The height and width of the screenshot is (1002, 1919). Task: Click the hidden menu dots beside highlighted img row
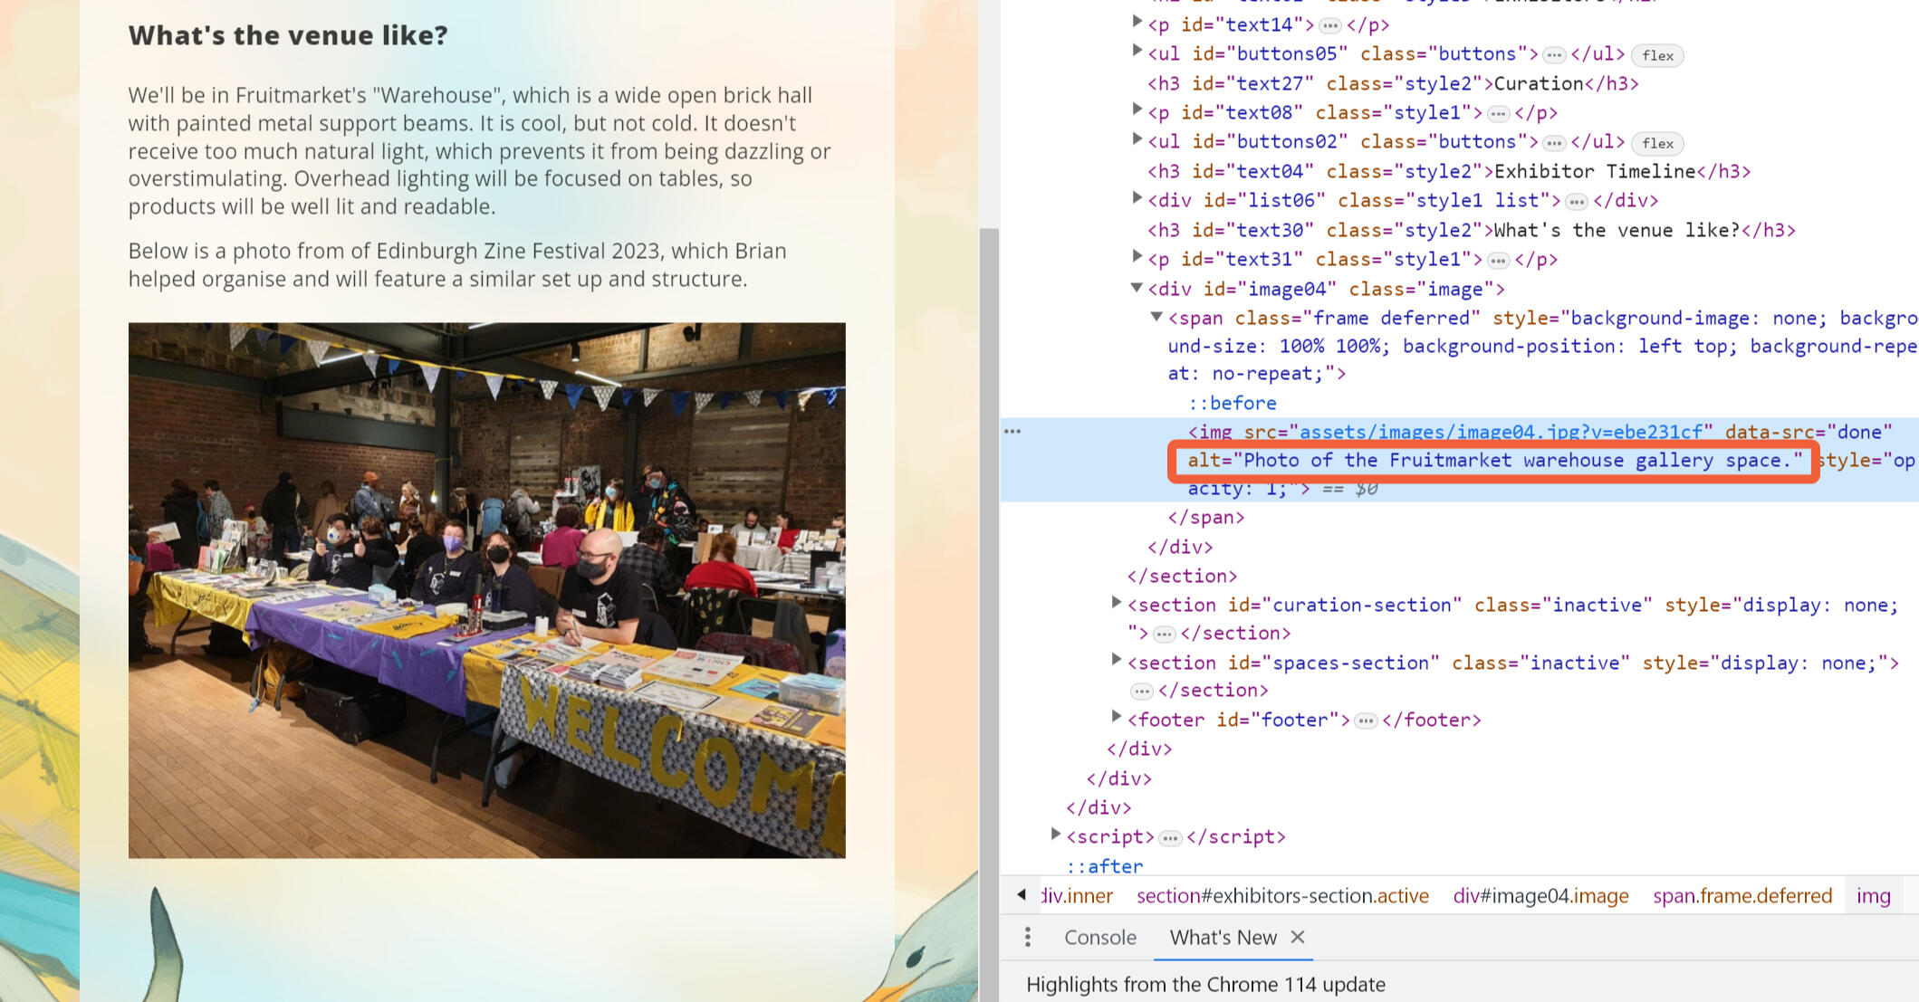pos(1012,431)
